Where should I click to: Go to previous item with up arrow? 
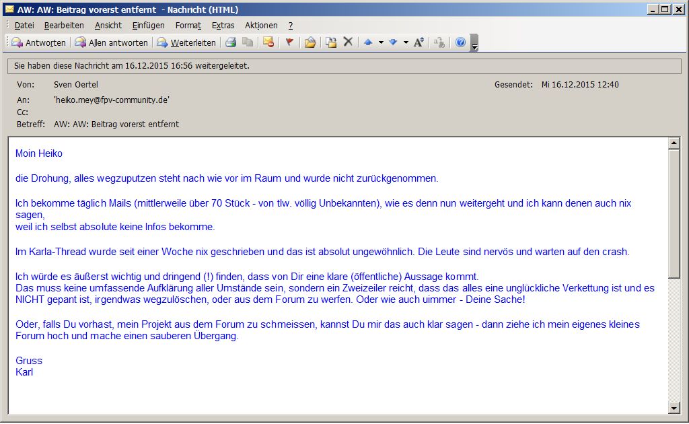(368, 42)
